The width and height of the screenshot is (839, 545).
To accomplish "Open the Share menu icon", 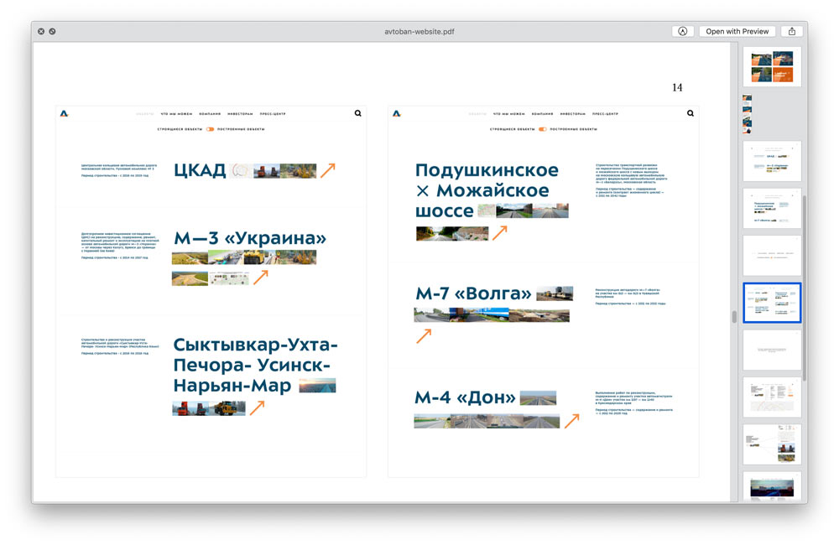I will pyautogui.click(x=791, y=31).
